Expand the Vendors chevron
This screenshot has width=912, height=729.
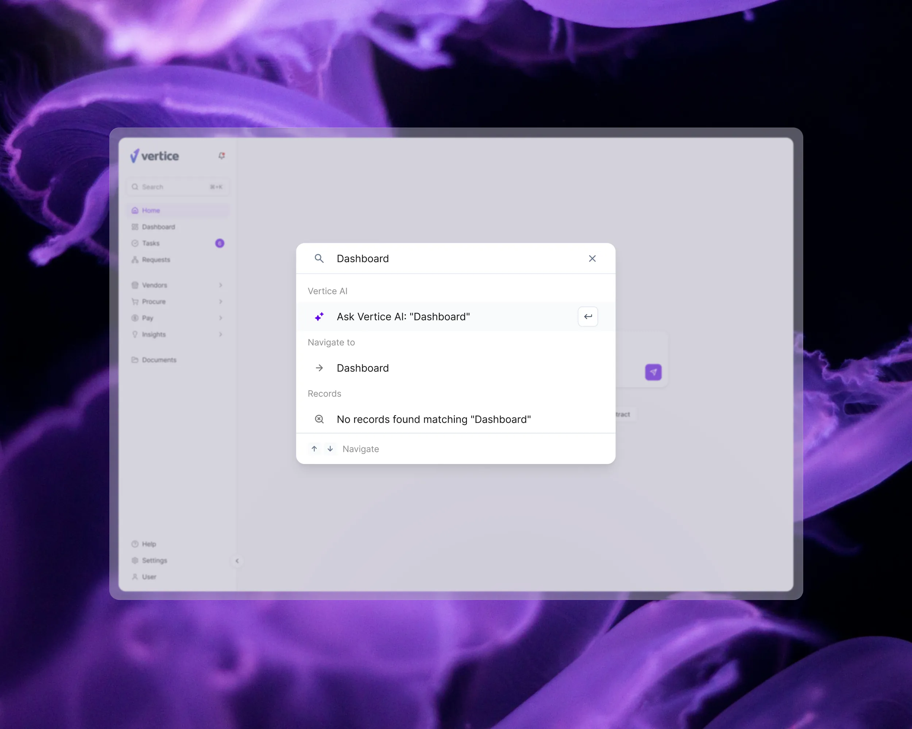(220, 285)
